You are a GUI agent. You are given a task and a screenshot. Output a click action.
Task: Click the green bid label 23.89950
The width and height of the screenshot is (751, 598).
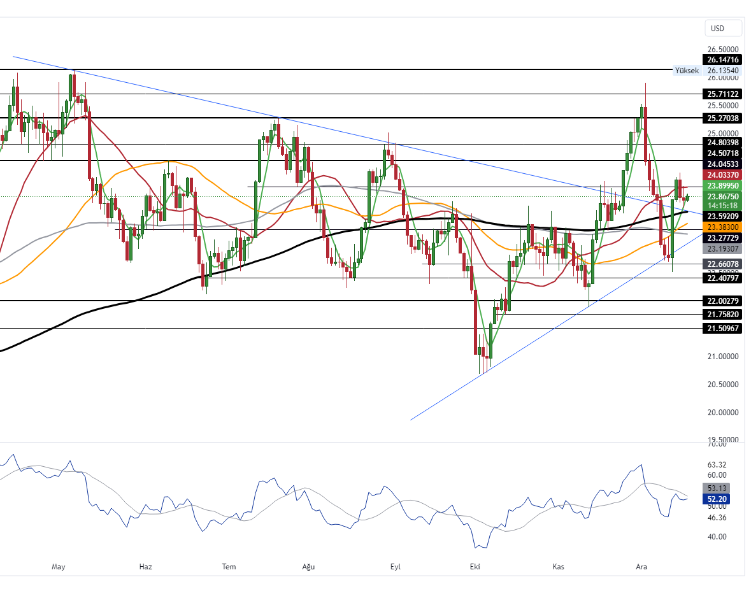722,186
